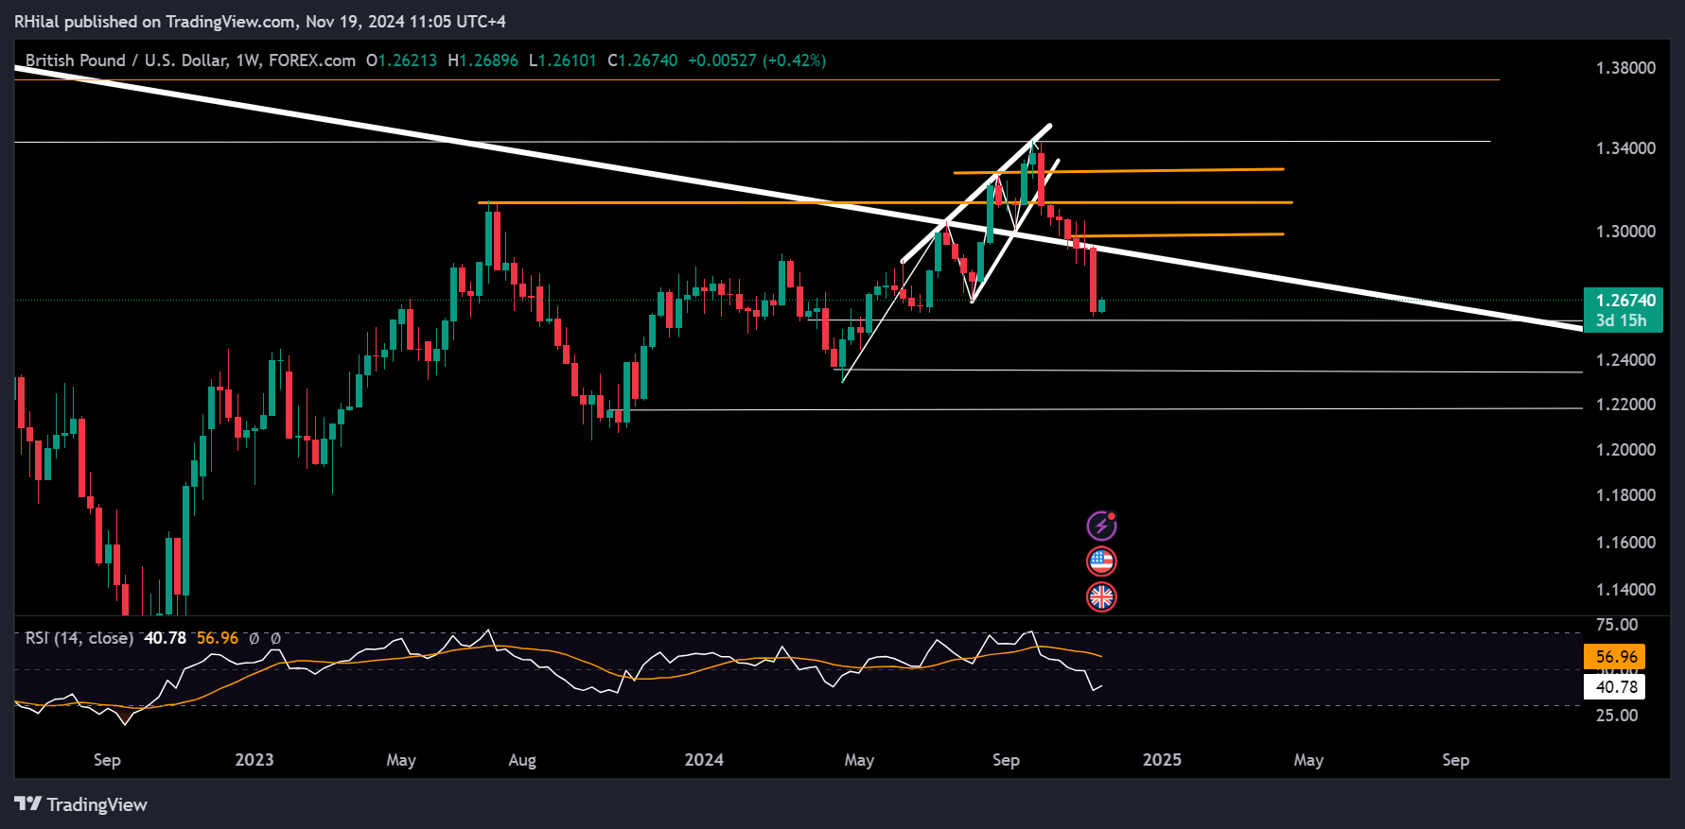Click the 1.18000 price axis label

pos(1625,495)
